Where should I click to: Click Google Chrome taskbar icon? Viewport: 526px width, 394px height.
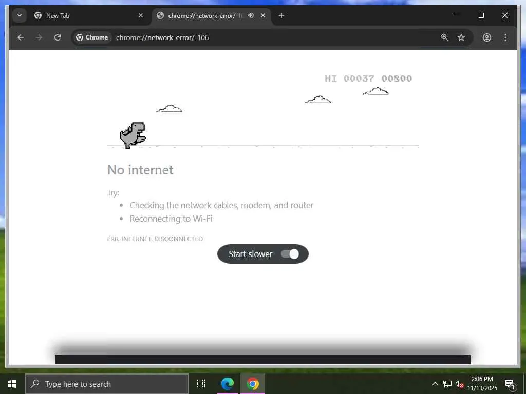coord(253,384)
